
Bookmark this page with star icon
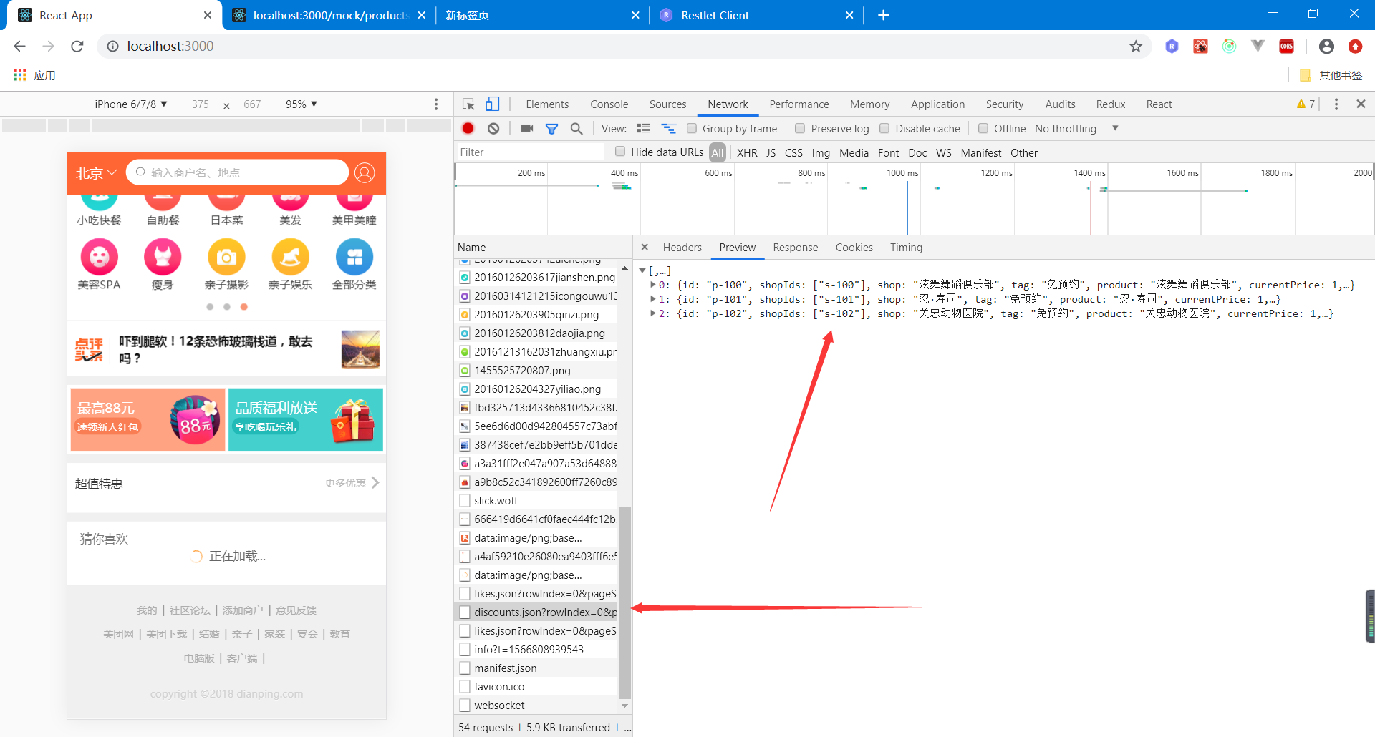coord(1136,47)
